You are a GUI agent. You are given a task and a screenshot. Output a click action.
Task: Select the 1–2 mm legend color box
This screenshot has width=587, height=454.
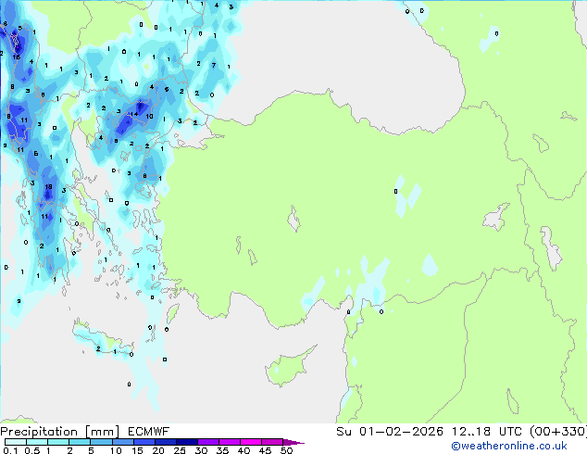(x=58, y=442)
